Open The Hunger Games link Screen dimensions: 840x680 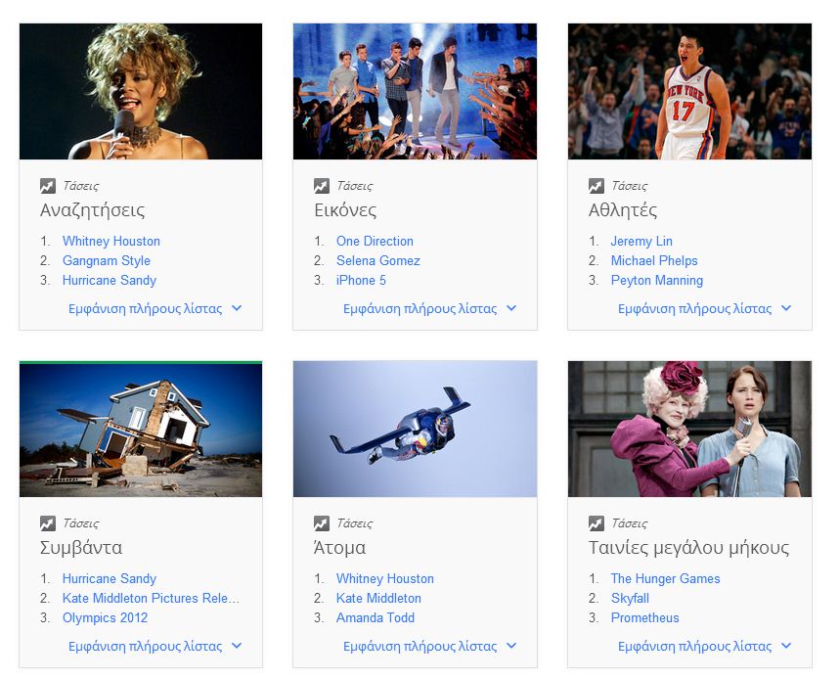(x=665, y=578)
